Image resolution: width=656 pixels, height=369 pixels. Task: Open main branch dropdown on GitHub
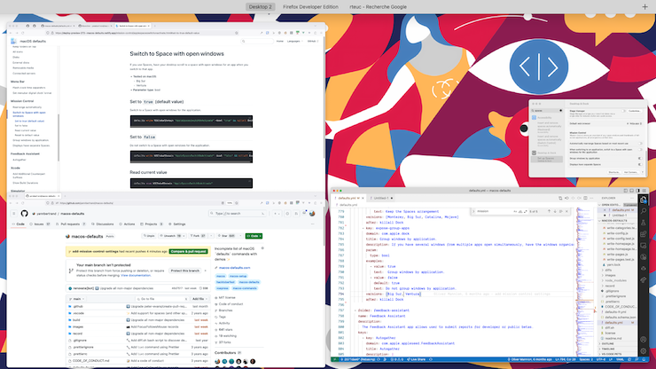76,299
